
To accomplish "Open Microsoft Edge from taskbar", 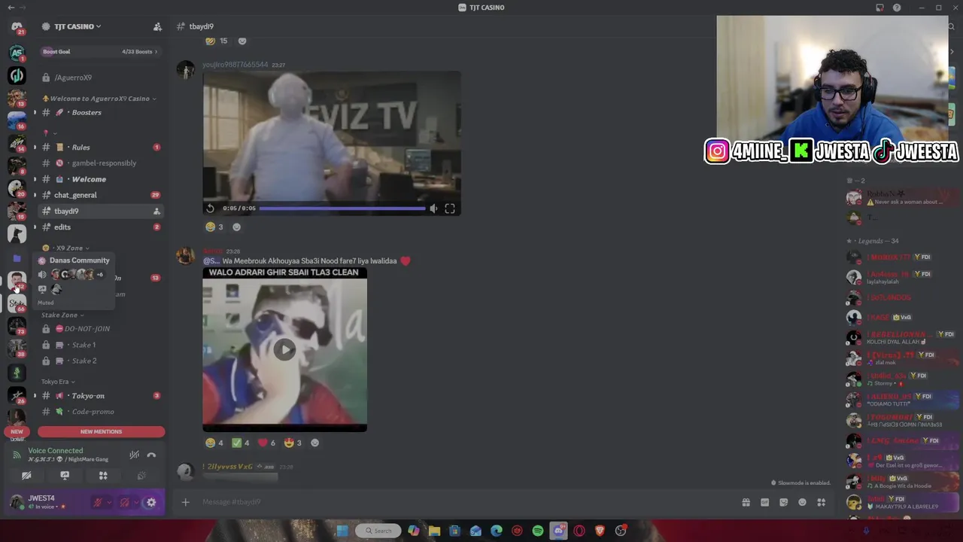I will (x=497, y=531).
